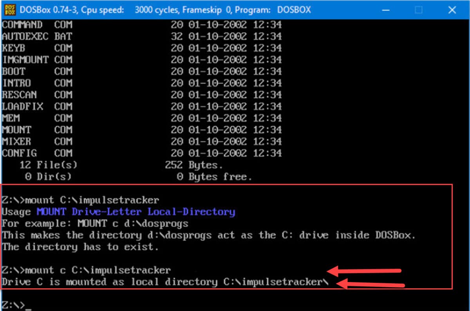Image resolution: width=470 pixels, height=311 pixels.
Task: Click the AUTOEXEC BAT file entry
Action: point(37,36)
